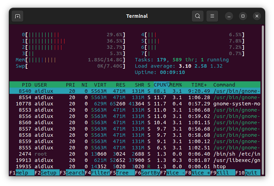
Task: Click the terminal search magnifier icon
Action: coord(198,16)
